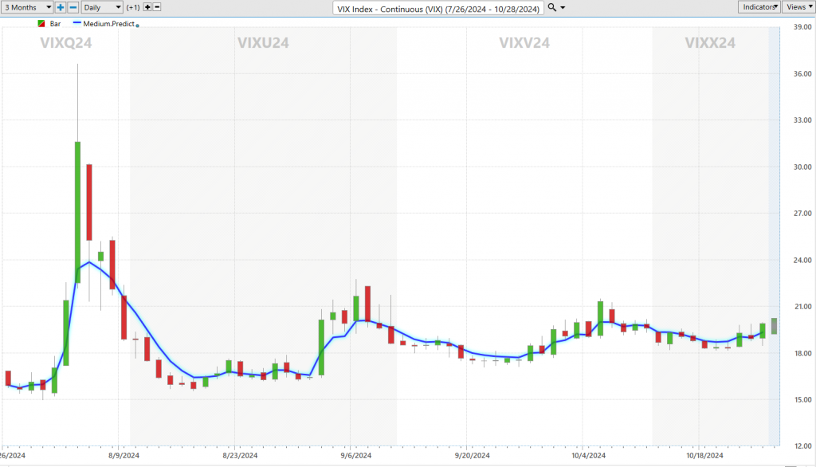Image resolution: width=816 pixels, height=467 pixels.
Task: Click the 15.00 price axis label
Action: [802, 400]
